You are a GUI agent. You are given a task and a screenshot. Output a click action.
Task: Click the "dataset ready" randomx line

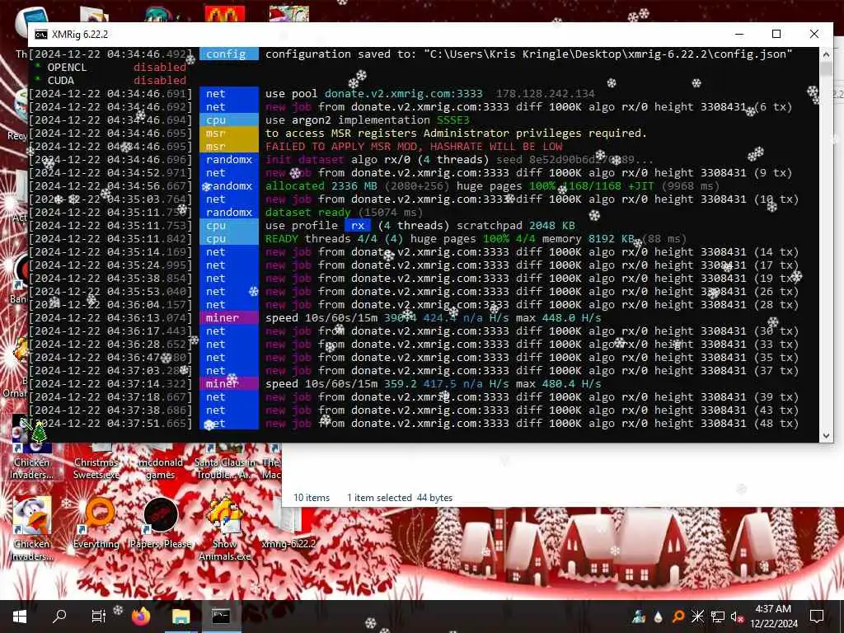tap(226, 212)
